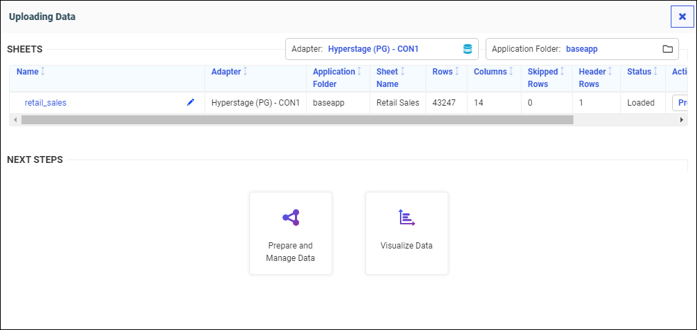Click the Prepare and Manage Data share icon
The image size is (697, 330).
click(x=291, y=217)
